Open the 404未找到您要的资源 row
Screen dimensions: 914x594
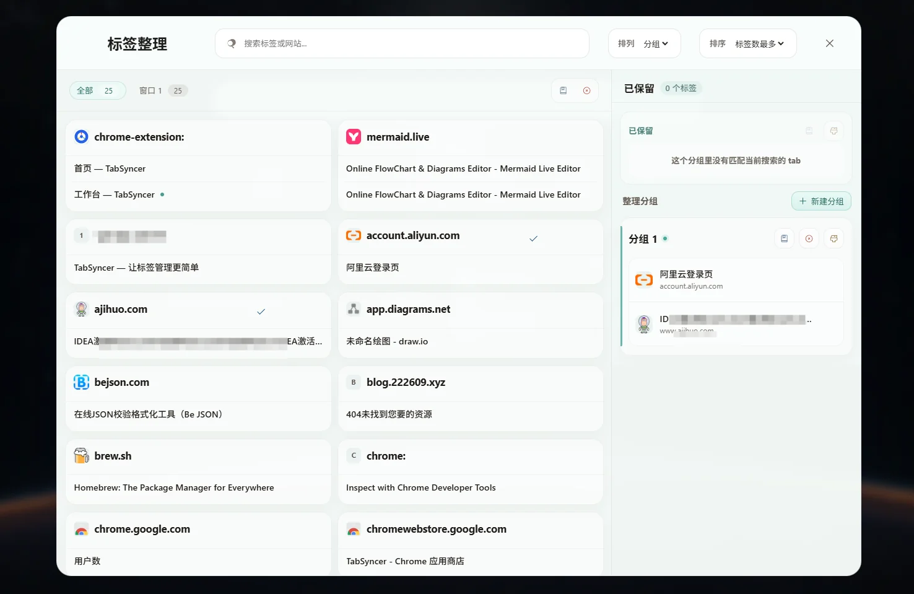point(471,414)
